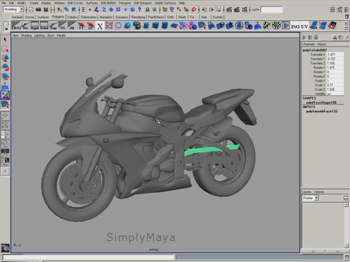This screenshot has height=262, width=350.
Task: Switch to single perspective view layout
Action: (x=5, y=116)
